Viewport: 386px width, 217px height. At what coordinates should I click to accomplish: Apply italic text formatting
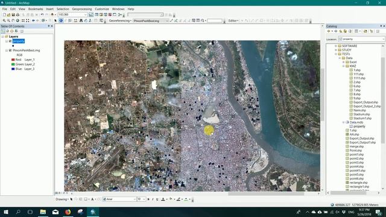coord(153,199)
